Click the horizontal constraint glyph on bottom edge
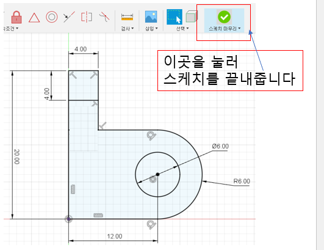 coord(98,215)
